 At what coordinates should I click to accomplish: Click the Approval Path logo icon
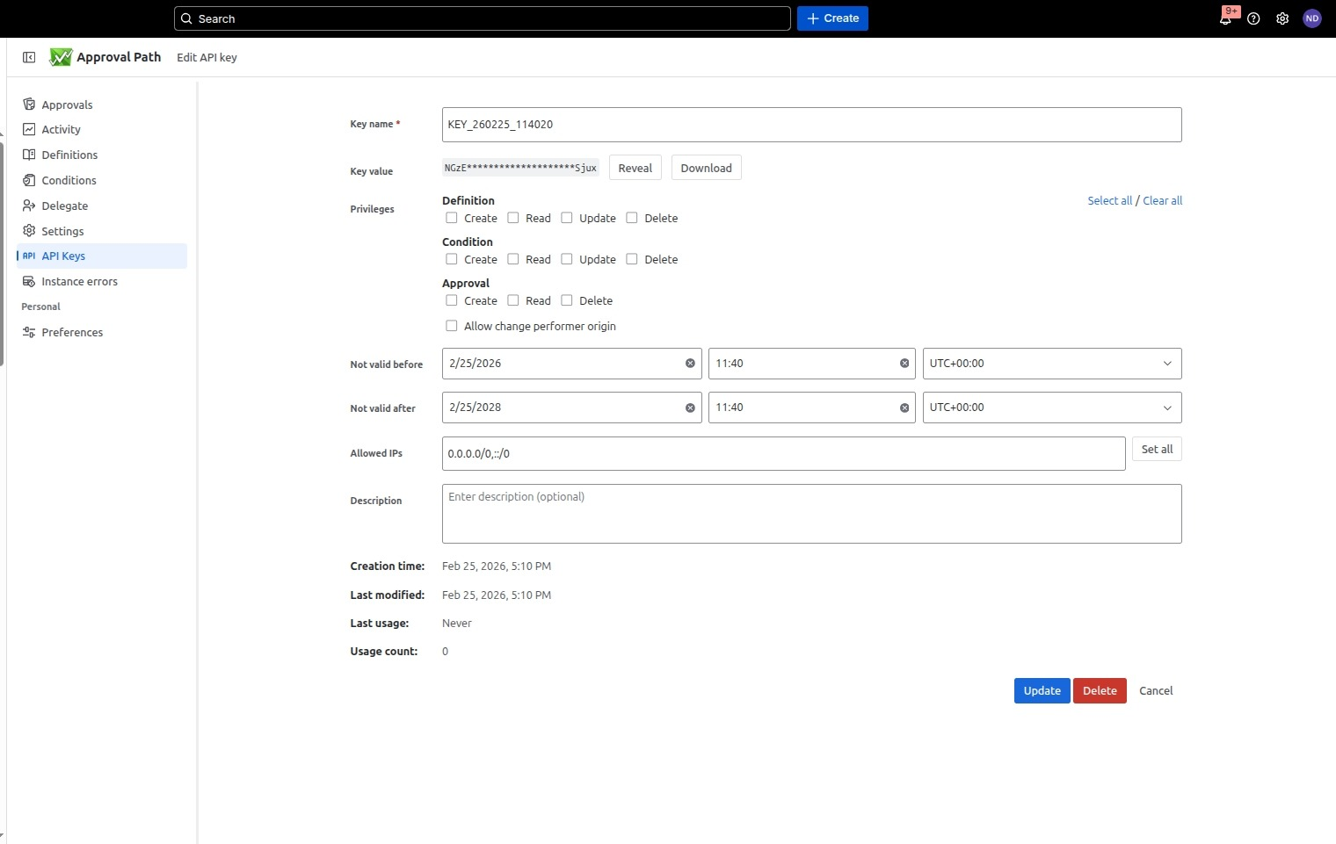pos(61,57)
